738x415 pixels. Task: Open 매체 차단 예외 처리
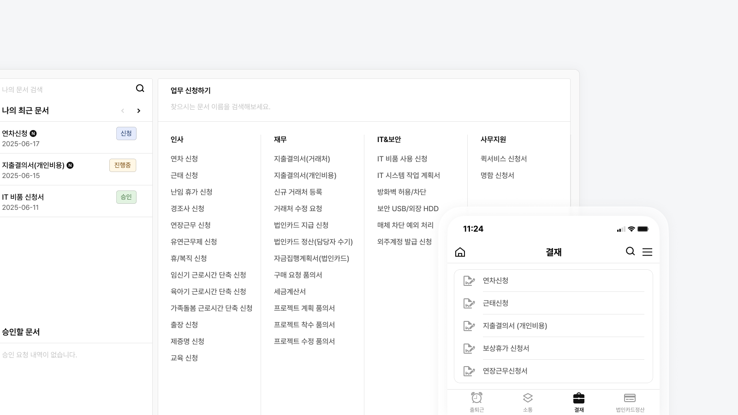[x=405, y=225]
